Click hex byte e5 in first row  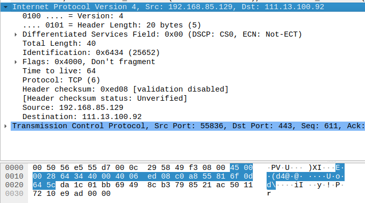coord(79,168)
